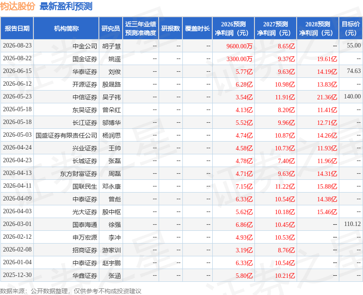Click the 数据来源 footer note
The height and width of the screenshot is (295, 363).
coord(71,291)
